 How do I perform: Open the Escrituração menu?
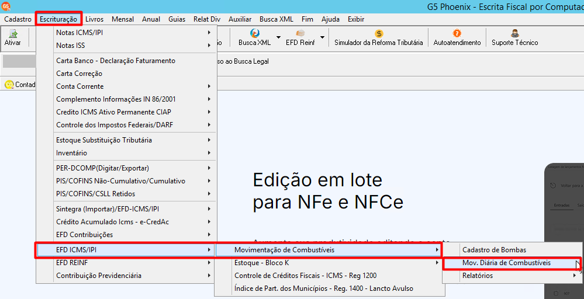pyautogui.click(x=58, y=19)
